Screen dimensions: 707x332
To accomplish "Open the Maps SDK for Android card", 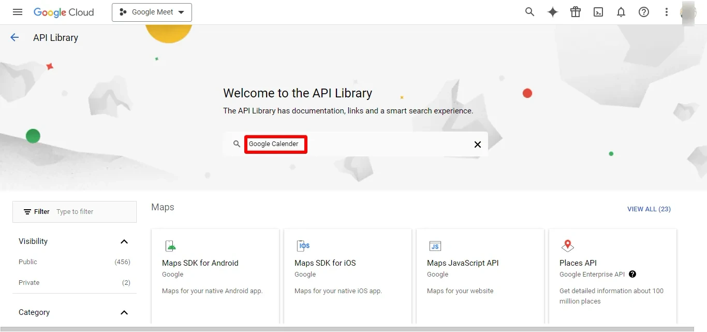I will [x=215, y=276].
